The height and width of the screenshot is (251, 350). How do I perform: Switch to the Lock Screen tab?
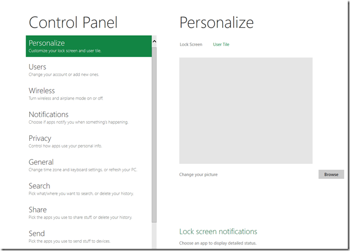191,44
